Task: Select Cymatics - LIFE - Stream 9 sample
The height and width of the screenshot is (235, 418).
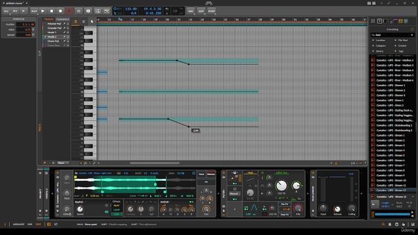Action: tap(391, 176)
